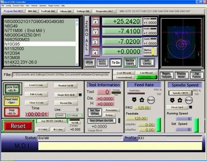
Task: Toggle Flood Ctrl-F coolant
Action: [x=177, y=107]
